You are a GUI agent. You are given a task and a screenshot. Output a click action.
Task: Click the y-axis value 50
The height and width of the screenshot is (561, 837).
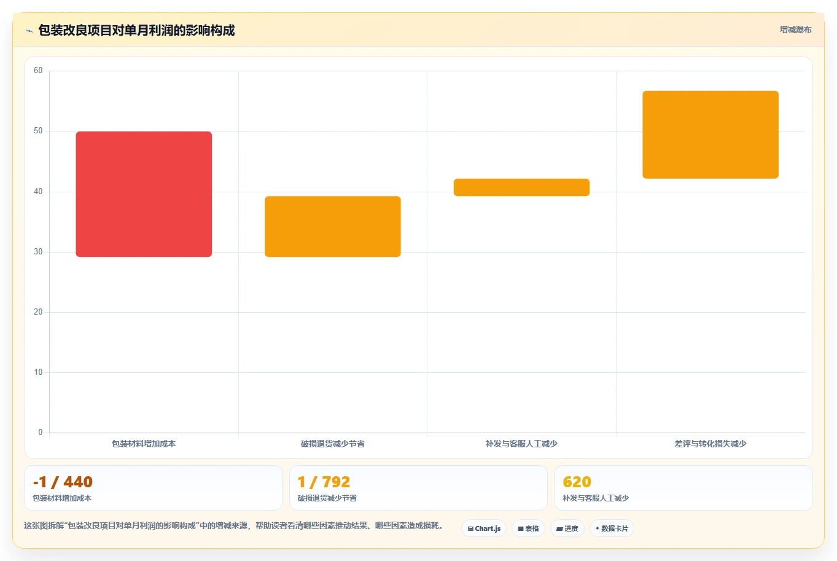(x=38, y=131)
